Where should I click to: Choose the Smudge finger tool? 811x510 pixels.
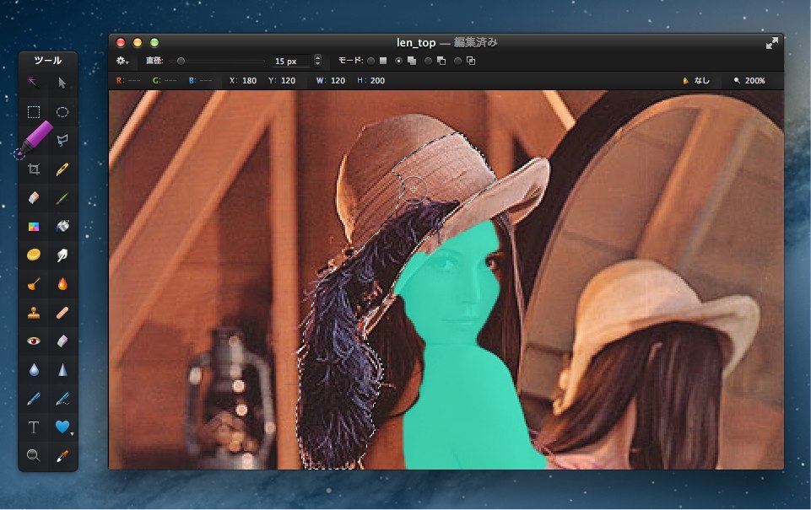tap(62, 255)
